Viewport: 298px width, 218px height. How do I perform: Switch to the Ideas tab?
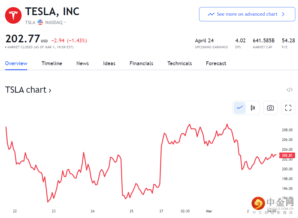point(109,63)
